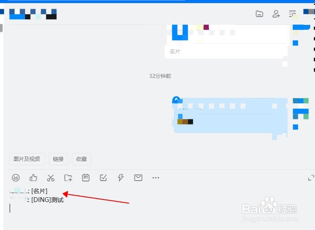Screen dimensions: 315x230
Task: Start a screenshot with the scissors icon
Action: coord(51,178)
